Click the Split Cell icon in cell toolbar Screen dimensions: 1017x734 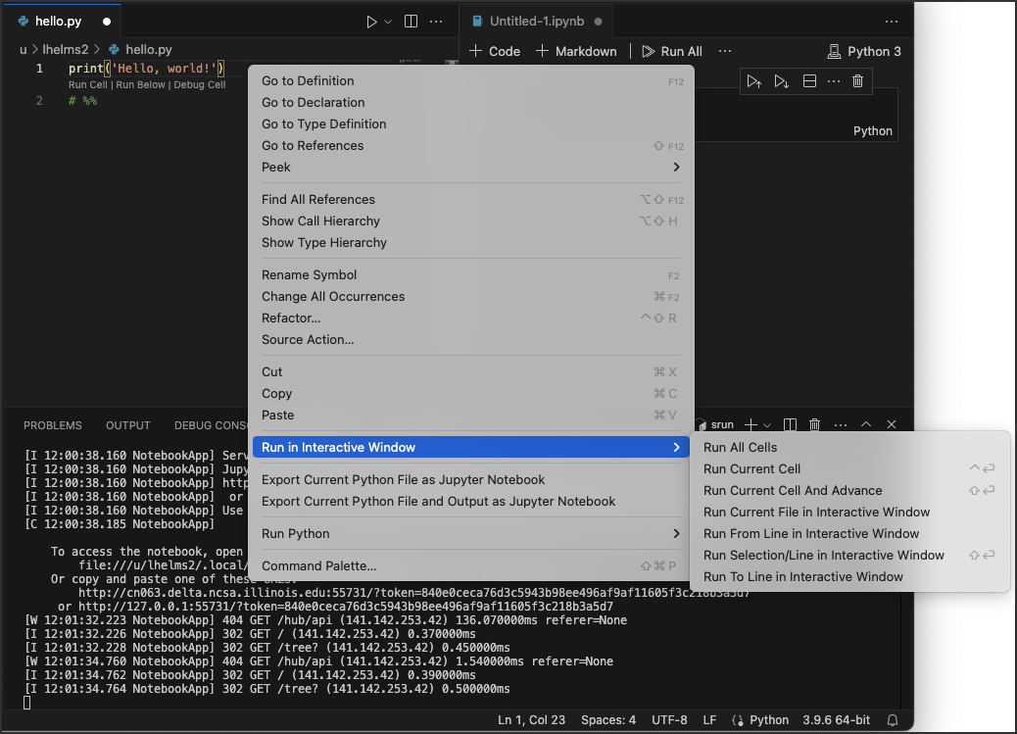[x=809, y=81]
